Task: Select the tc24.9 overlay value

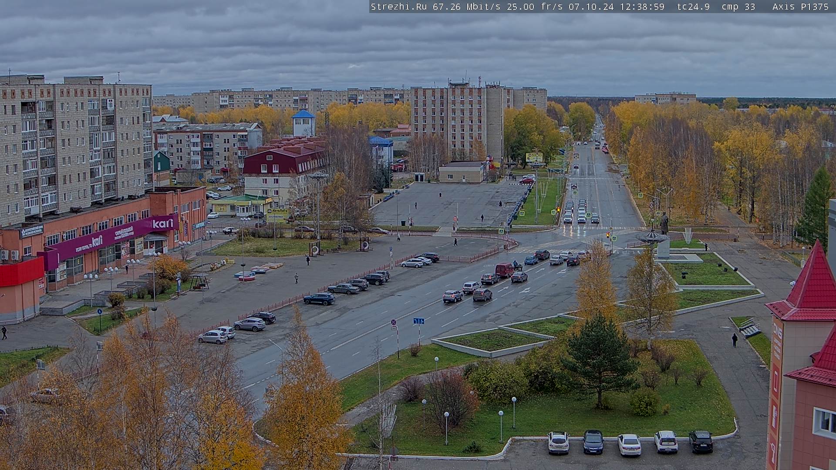Action: (693, 7)
